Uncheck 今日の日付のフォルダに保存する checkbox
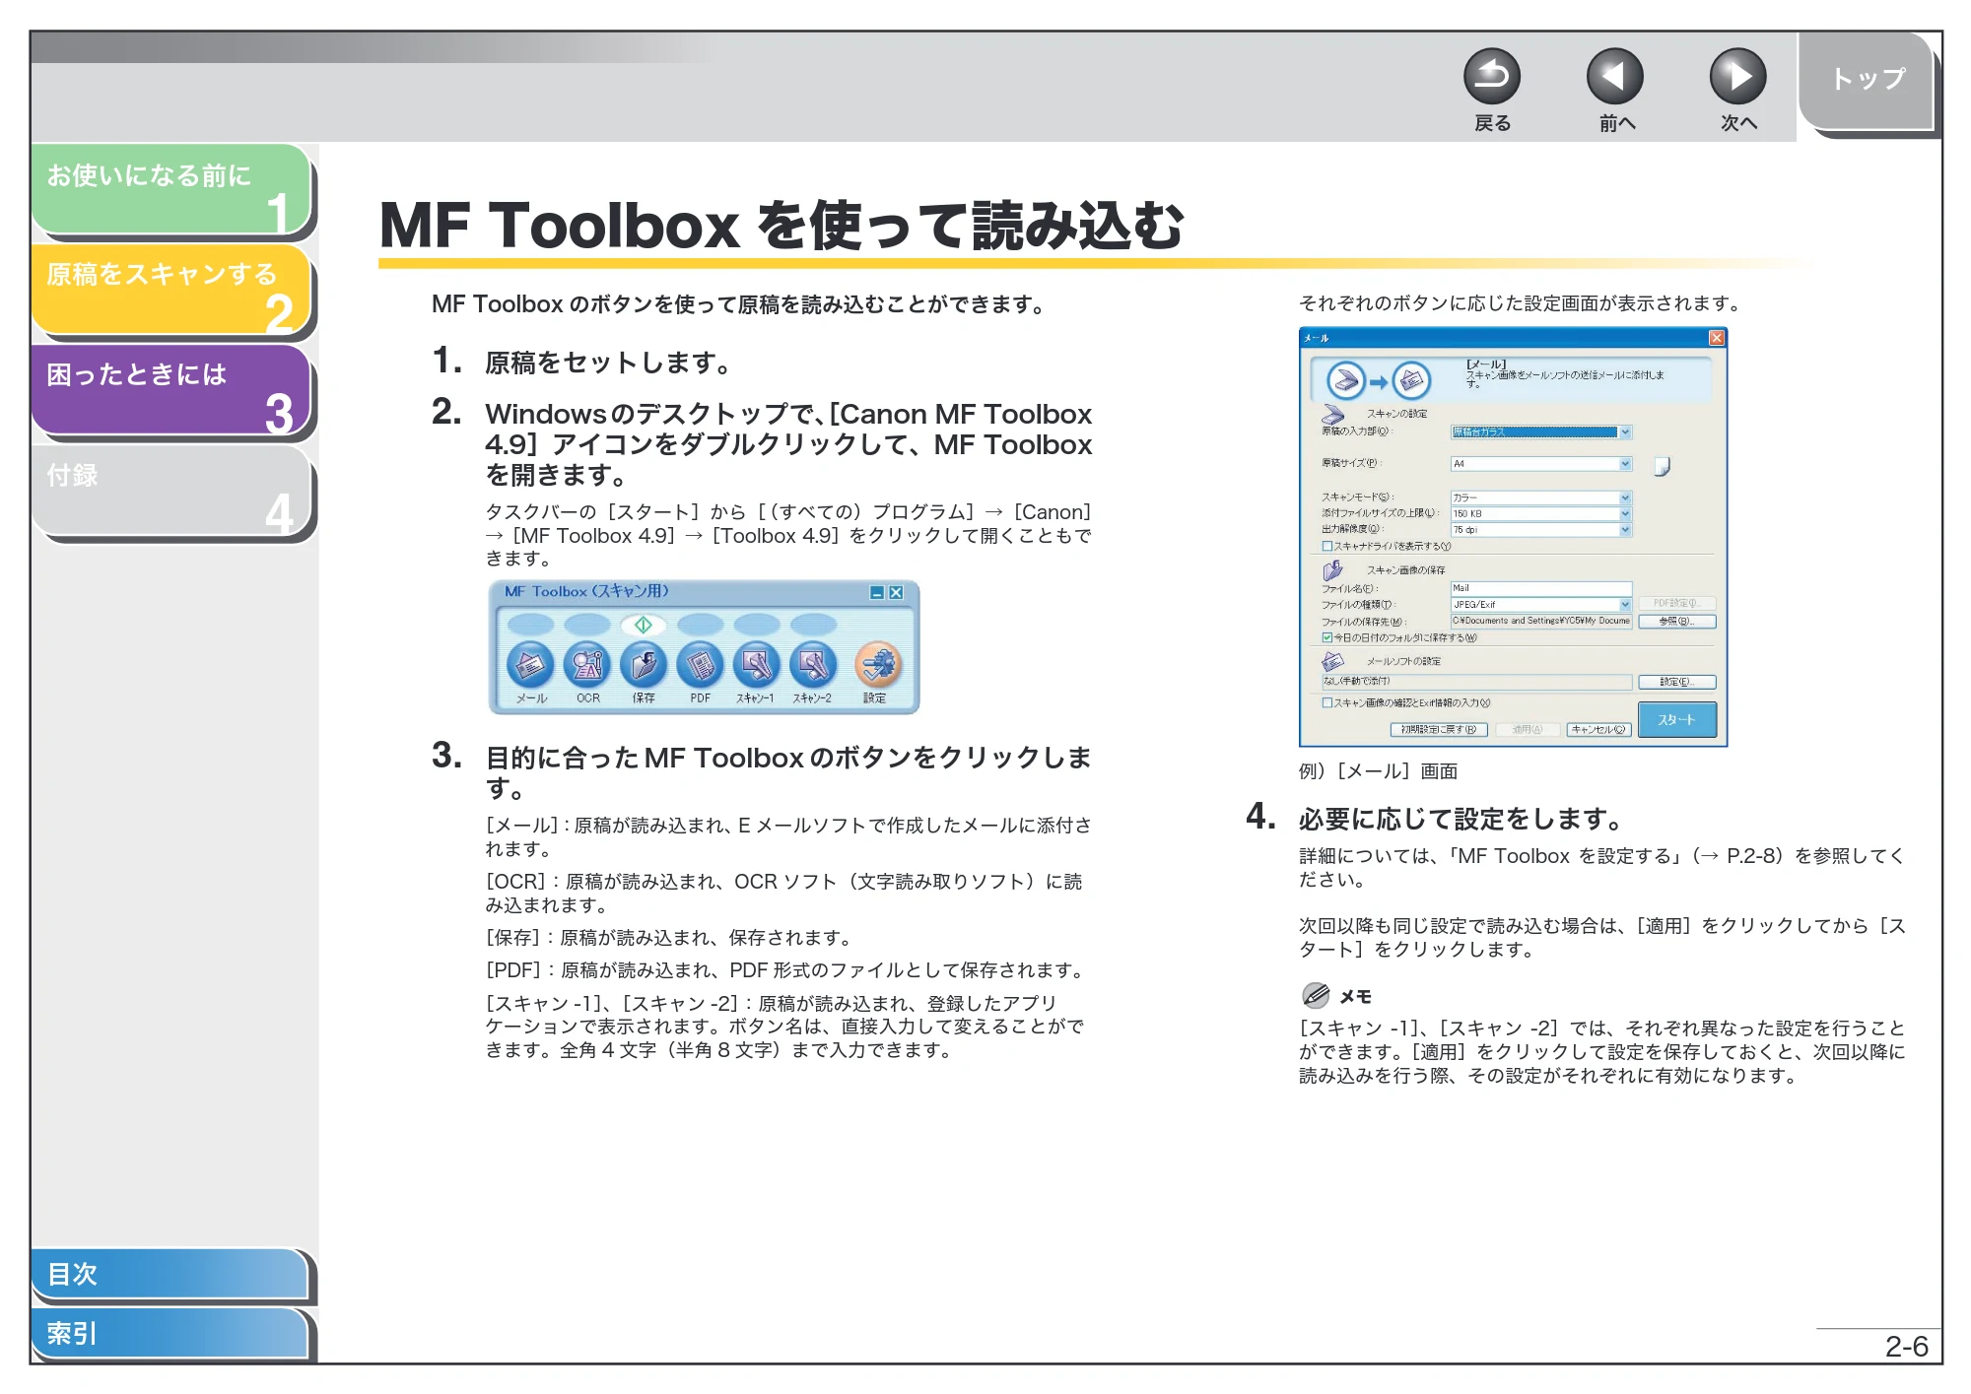This screenshot has height=1394, width=1971. pos(1327,637)
